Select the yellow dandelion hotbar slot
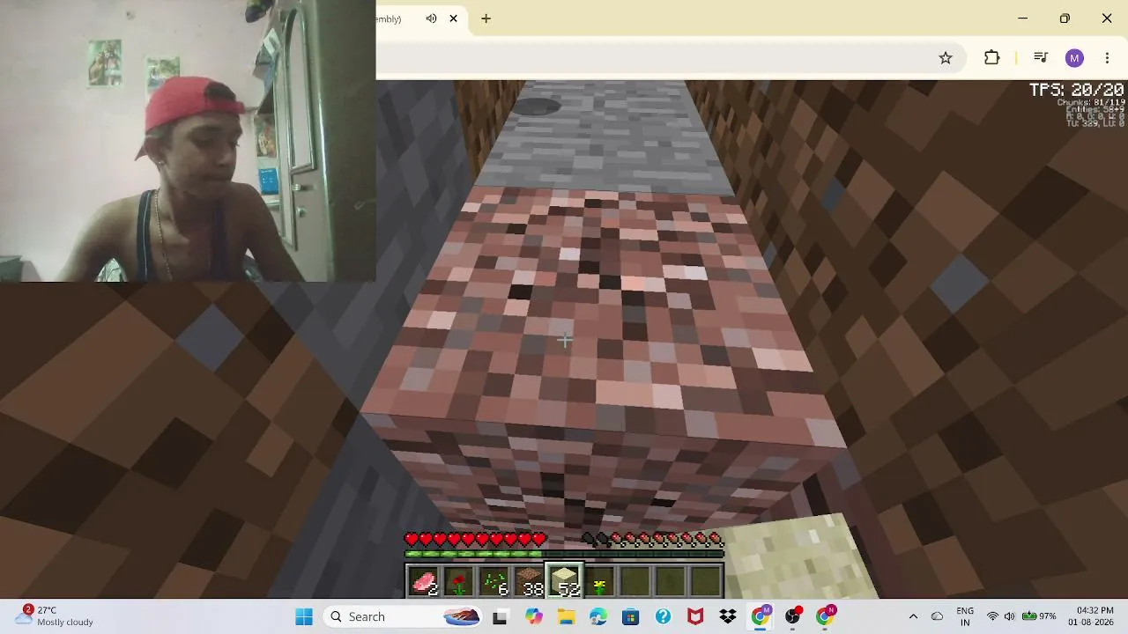 coord(600,582)
